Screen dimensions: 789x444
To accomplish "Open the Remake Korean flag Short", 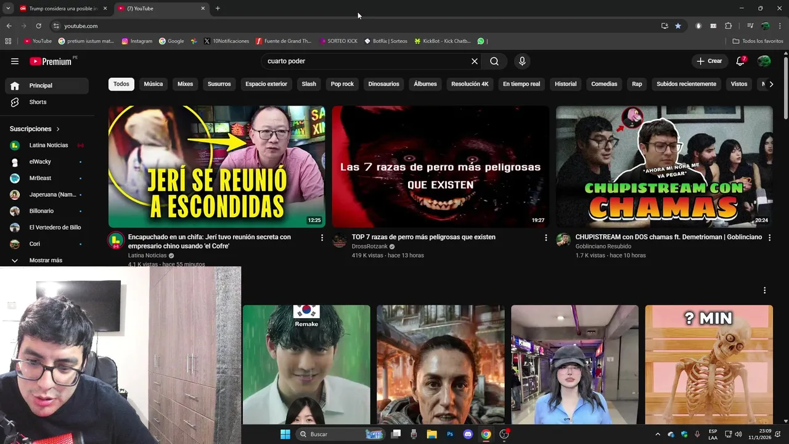I will (x=306, y=364).
